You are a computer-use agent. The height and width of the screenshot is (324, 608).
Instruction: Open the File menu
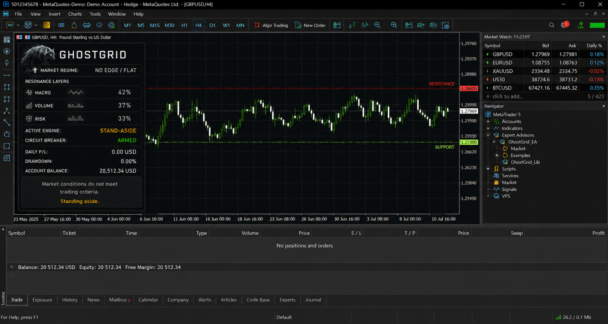[x=18, y=14]
